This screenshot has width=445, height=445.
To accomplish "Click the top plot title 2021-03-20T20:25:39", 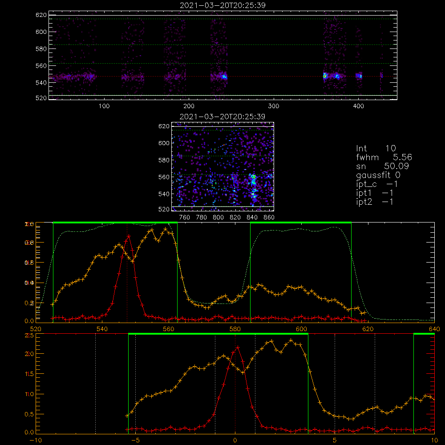I will click(x=223, y=5).
